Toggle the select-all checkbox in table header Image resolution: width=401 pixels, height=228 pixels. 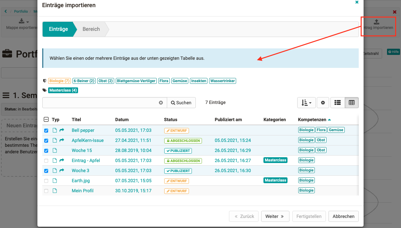(46, 120)
